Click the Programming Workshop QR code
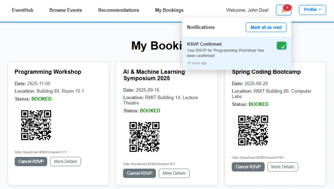This screenshot has height=189, width=334. [x=36, y=125]
